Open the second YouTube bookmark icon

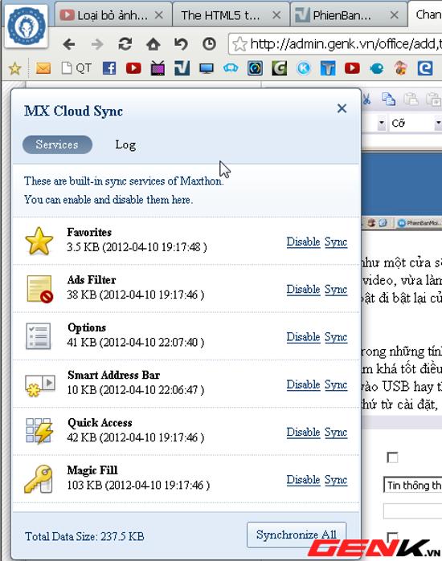[x=352, y=68]
